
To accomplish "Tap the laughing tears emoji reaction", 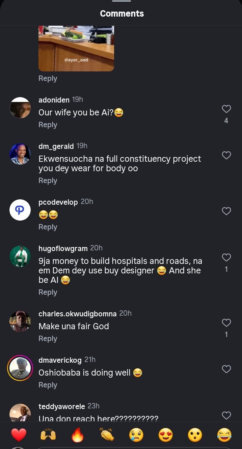I will pyautogui.click(x=224, y=435).
